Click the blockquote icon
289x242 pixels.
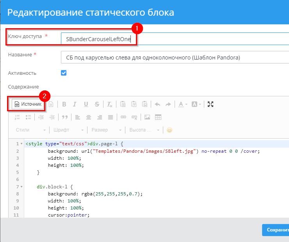(65, 117)
